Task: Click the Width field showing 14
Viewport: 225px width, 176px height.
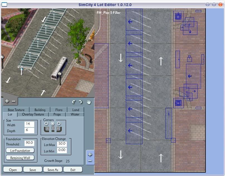Action: coord(30,124)
